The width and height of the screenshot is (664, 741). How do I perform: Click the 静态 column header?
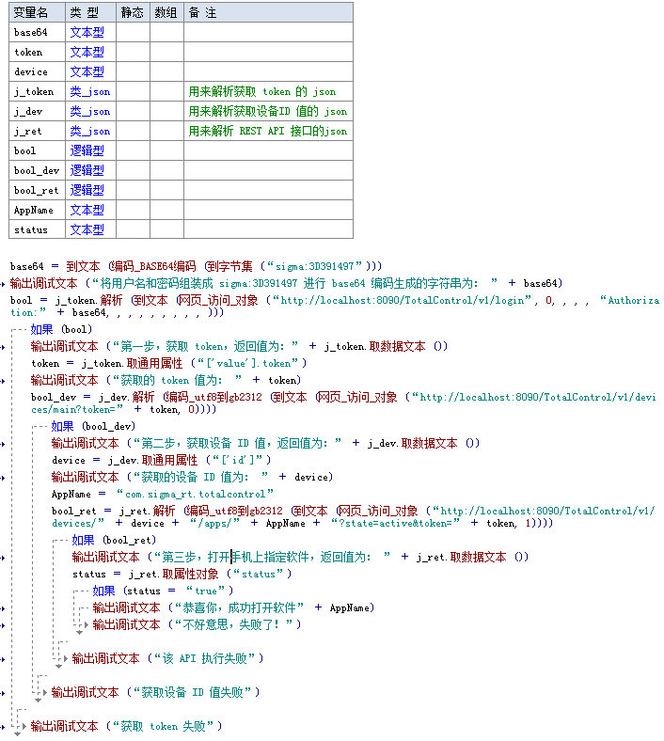pos(133,13)
